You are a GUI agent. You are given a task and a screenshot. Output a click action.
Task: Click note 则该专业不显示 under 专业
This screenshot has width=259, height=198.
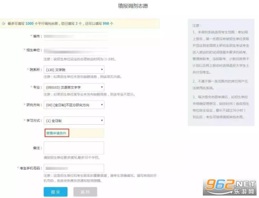tap(89, 94)
